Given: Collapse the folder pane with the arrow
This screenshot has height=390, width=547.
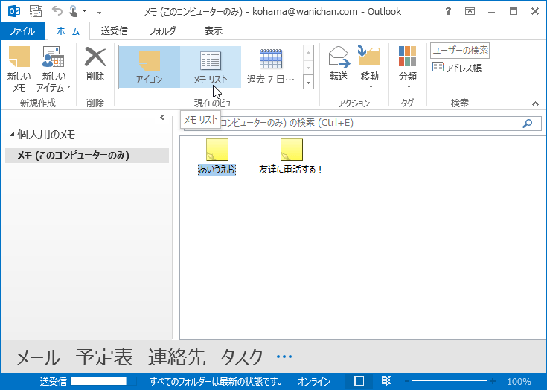Looking at the screenshot, I should coord(162,117).
